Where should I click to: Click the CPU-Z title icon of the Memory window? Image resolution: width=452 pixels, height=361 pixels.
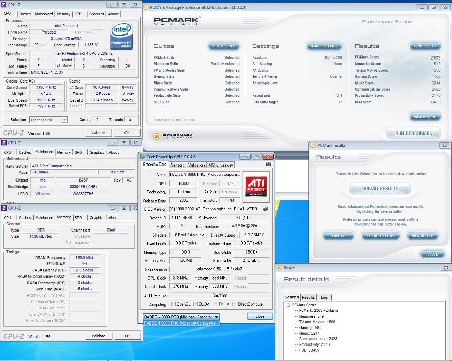coord(4,208)
